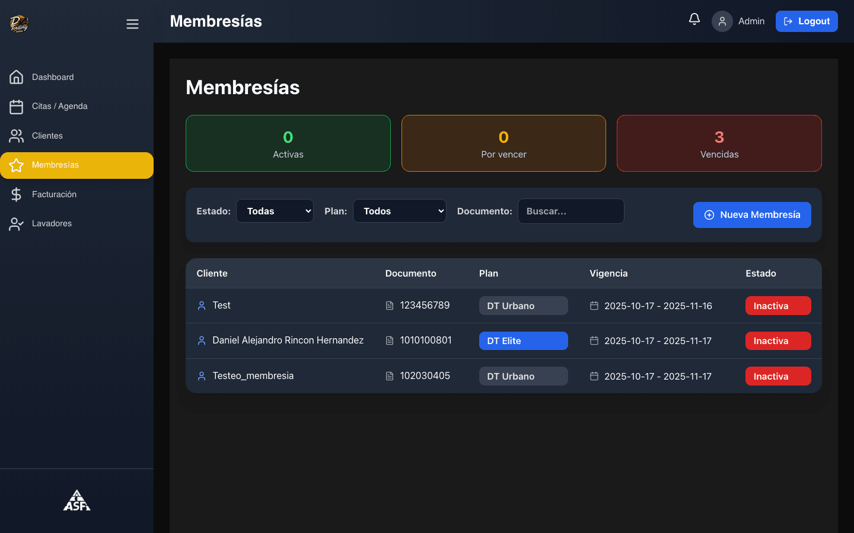854x533 pixels.
Task: Click the Facturación dollar icon
Action: [17, 194]
